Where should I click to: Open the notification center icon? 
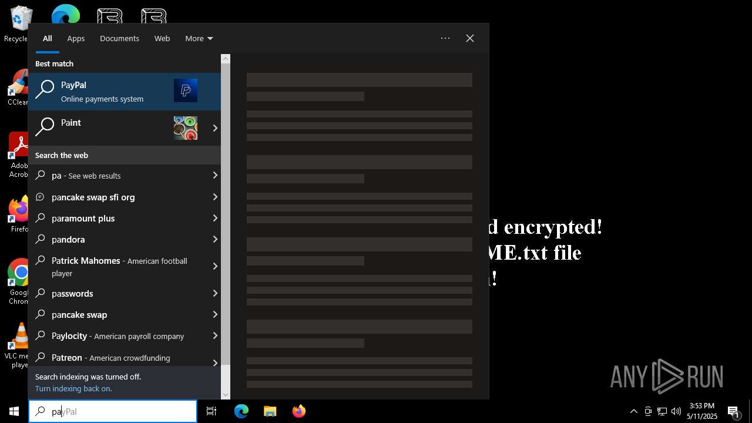click(x=734, y=411)
